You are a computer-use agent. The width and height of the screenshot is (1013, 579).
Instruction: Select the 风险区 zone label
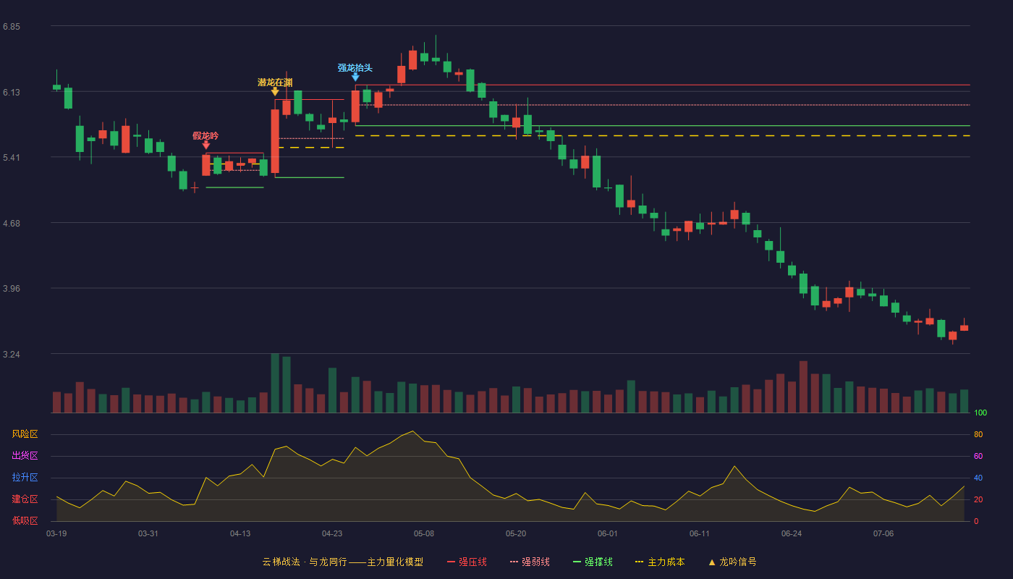[25, 434]
